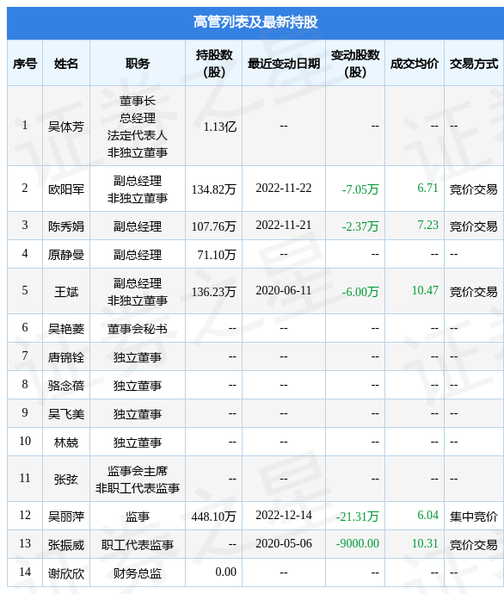The image size is (504, 594).
Task: Select the name 吴体芳 in row 1
Action: [x=66, y=127]
